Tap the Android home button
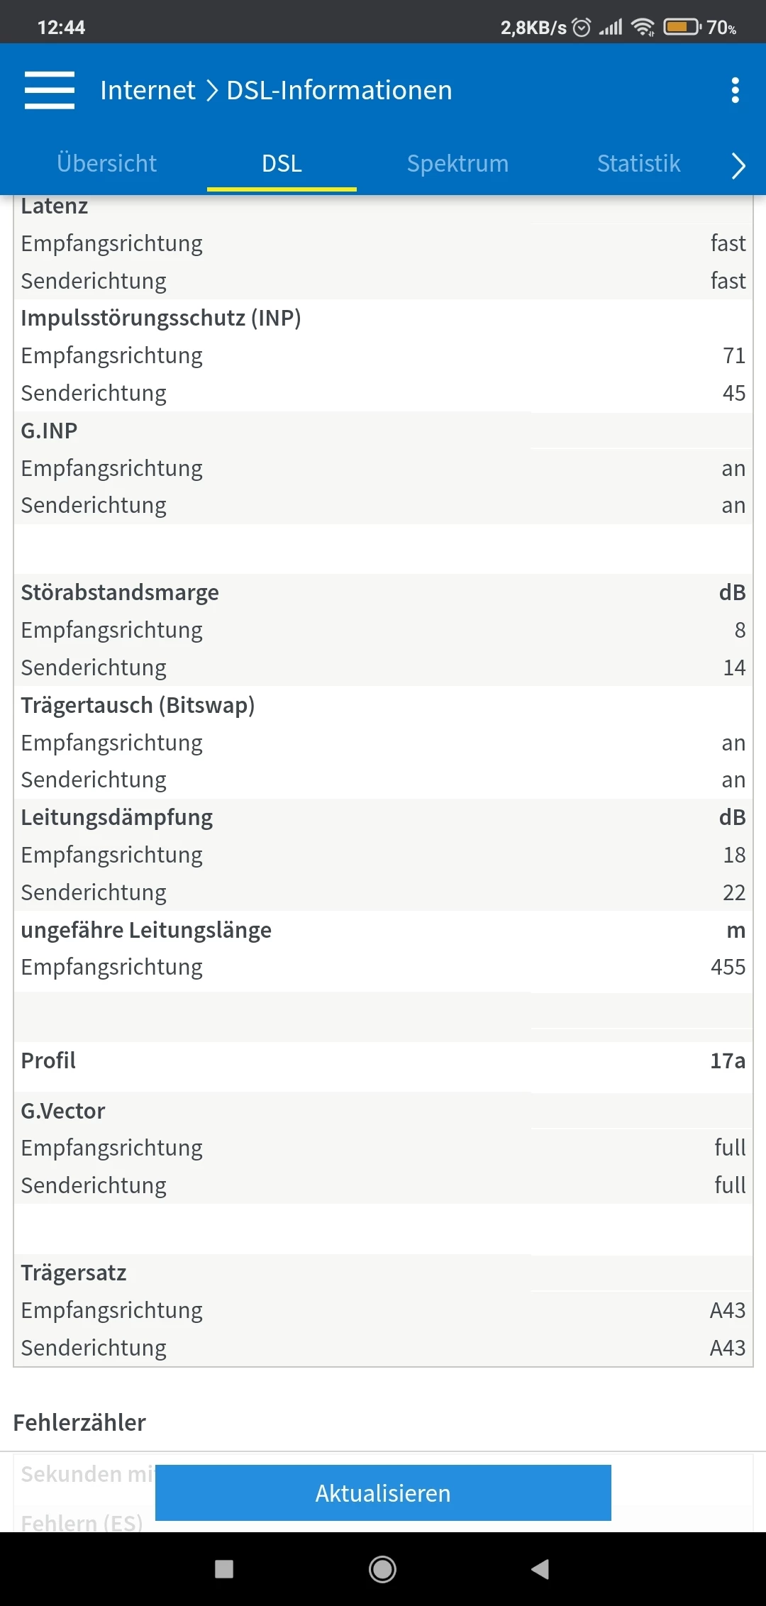The height and width of the screenshot is (1606, 766). coord(383,1568)
